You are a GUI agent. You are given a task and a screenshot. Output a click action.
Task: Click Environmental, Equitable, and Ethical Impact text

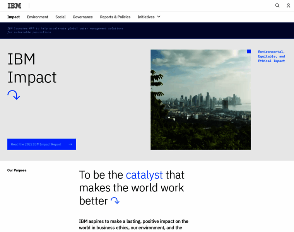coord(271,56)
